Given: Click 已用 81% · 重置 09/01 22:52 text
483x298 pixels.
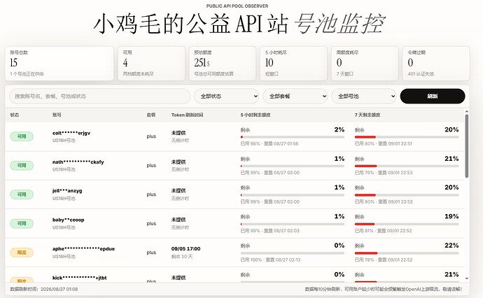Looking at the screenshot, I should (x=383, y=231).
